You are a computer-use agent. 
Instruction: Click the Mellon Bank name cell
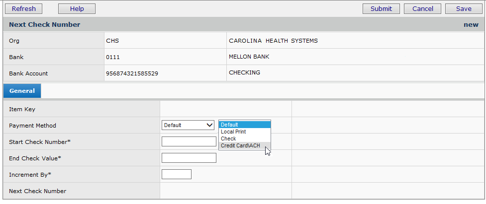249,57
